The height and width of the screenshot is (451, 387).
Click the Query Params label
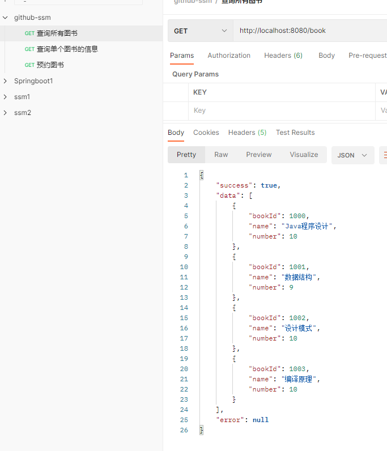point(195,74)
